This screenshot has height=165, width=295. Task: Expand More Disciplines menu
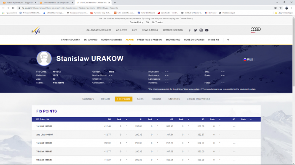click(x=194, y=40)
